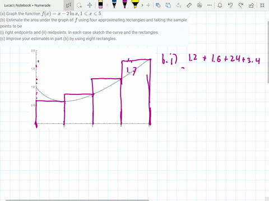
Task: Choose the Insert Space tool
Action: 90,5
